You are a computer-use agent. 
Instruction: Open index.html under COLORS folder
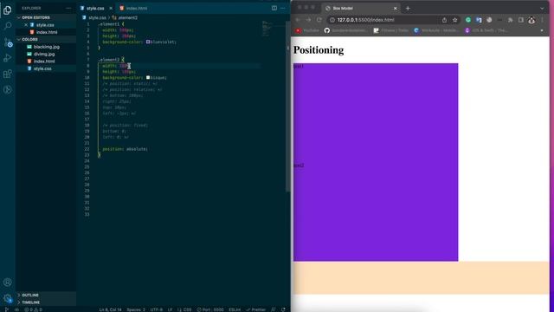44,62
